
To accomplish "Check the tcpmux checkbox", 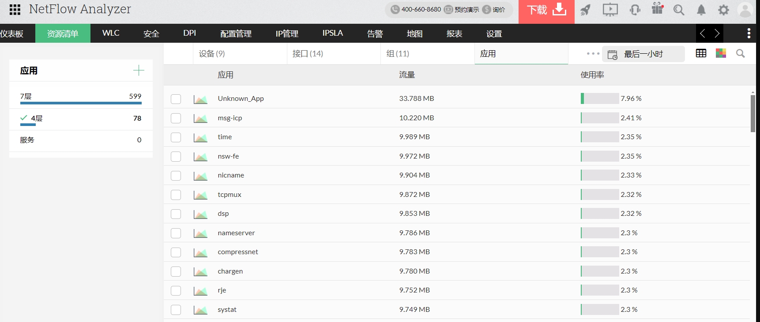I will tap(176, 195).
